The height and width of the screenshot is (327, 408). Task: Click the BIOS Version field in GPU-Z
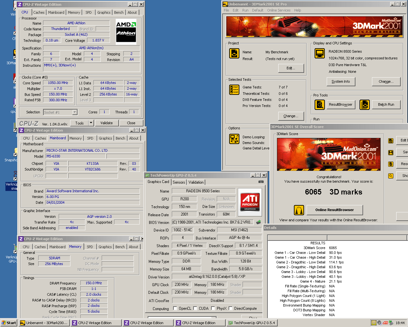tap(213, 222)
